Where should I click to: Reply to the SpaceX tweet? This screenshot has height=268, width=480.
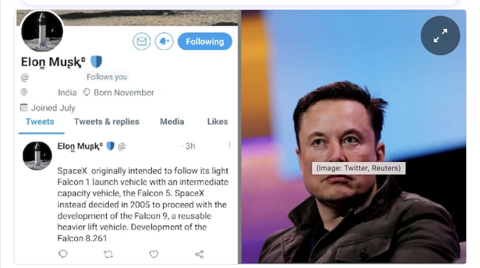click(x=63, y=254)
